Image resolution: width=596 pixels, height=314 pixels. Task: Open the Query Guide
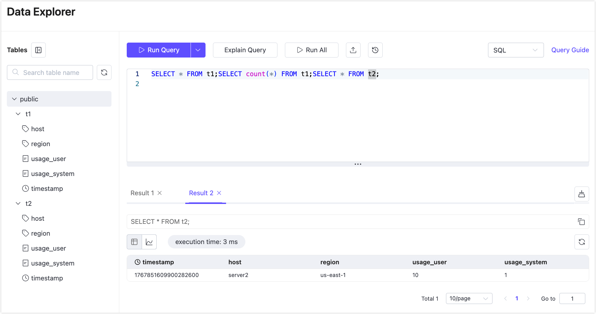(570, 50)
